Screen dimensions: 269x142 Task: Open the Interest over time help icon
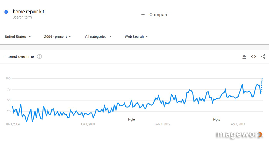[40, 57]
